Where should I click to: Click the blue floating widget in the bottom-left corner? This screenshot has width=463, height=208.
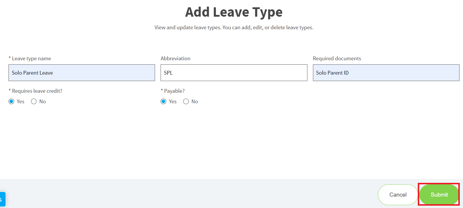[x=3, y=199]
